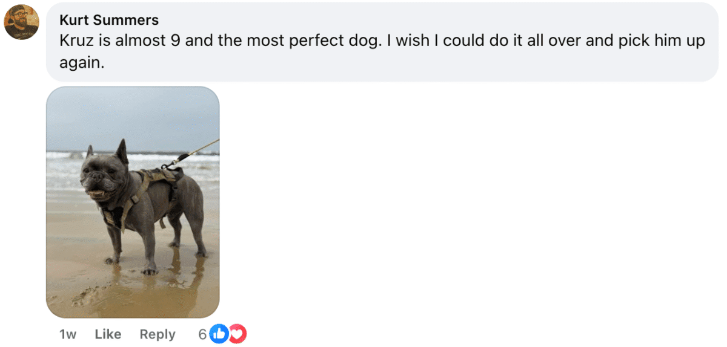The height and width of the screenshot is (347, 727).
Task: Click the dog's face in the photo
Action: (99, 180)
